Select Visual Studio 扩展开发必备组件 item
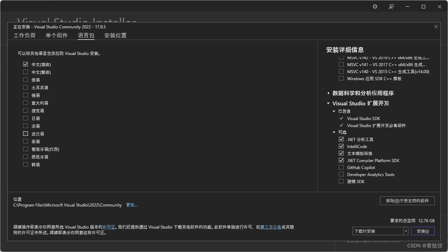This screenshot has width=448, height=252. pos(376,125)
